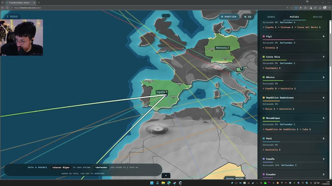Add this page to favorites star

click(x=292, y=8)
